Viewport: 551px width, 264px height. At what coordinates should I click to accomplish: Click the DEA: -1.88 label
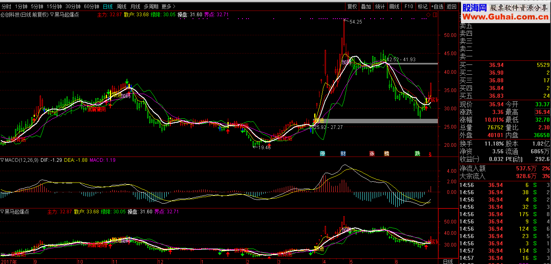(x=76, y=160)
